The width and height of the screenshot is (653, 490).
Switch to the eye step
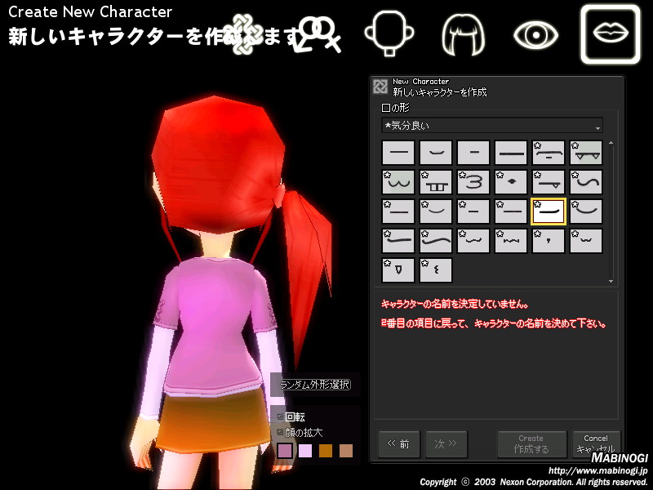pyautogui.click(x=536, y=34)
